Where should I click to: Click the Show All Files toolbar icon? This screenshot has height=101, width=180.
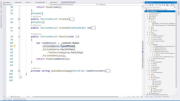point(164,5)
